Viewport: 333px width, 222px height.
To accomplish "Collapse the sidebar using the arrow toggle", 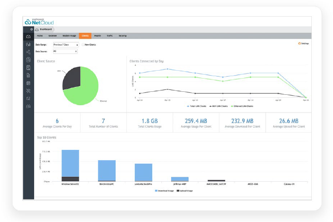I will pos(31,29).
